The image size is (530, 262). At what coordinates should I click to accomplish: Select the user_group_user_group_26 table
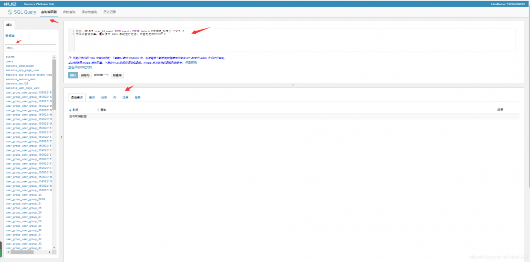[24, 212]
